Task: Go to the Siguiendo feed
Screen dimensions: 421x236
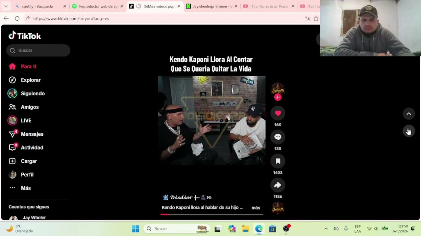Action: click(26, 93)
